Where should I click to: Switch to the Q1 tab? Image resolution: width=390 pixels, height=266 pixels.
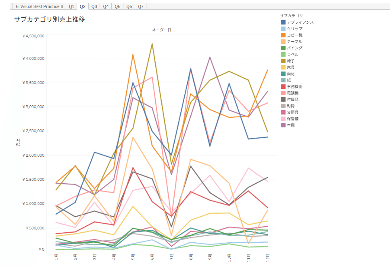tap(71, 6)
